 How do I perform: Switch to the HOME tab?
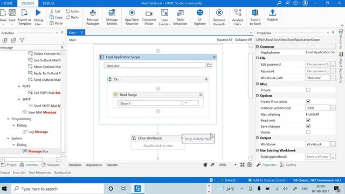[x=8, y=3]
